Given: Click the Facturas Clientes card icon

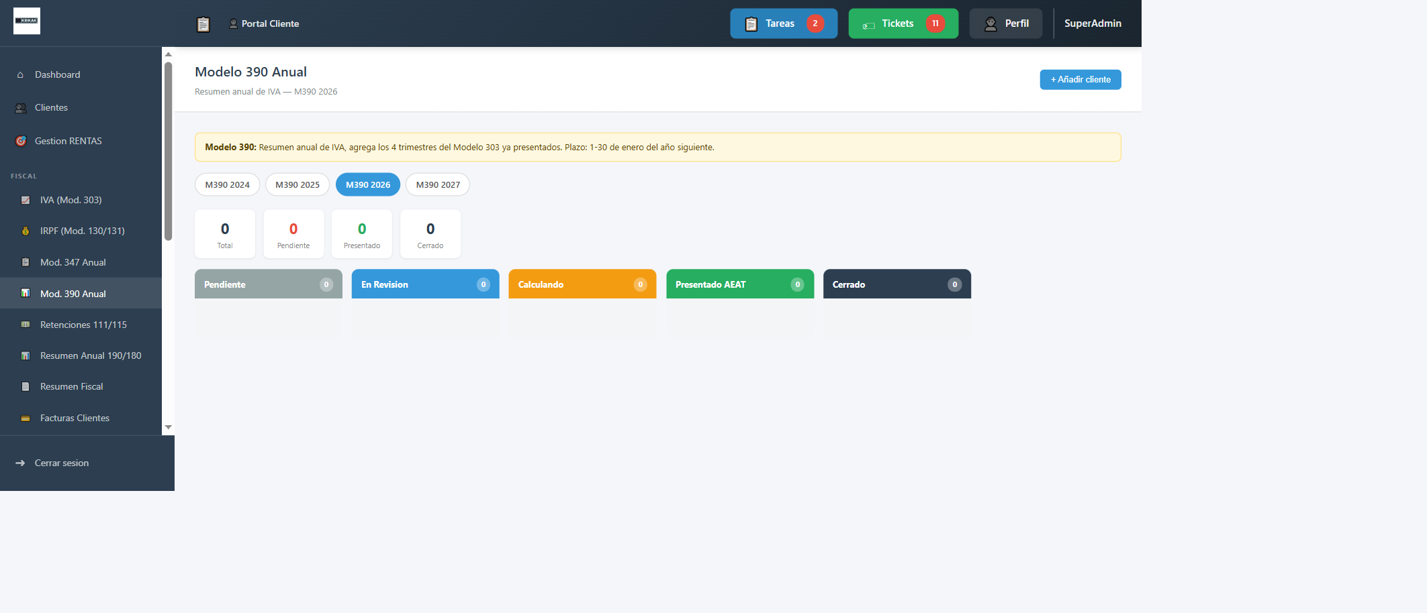Looking at the screenshot, I should (x=26, y=418).
